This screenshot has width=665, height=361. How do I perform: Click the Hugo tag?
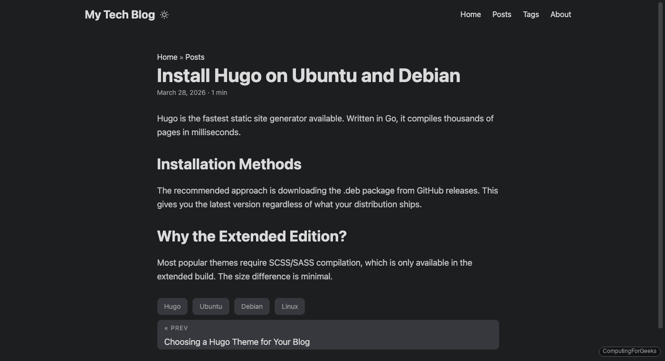(172, 306)
